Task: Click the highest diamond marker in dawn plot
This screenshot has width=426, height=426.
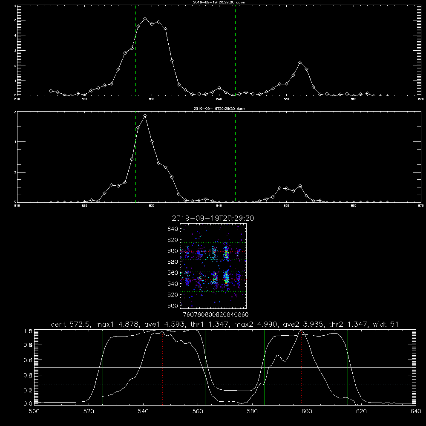Action: tap(145, 19)
